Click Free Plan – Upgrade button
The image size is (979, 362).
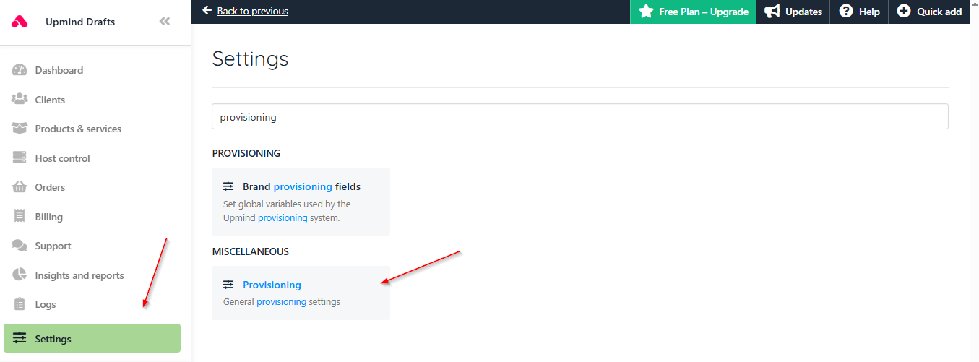tap(693, 12)
